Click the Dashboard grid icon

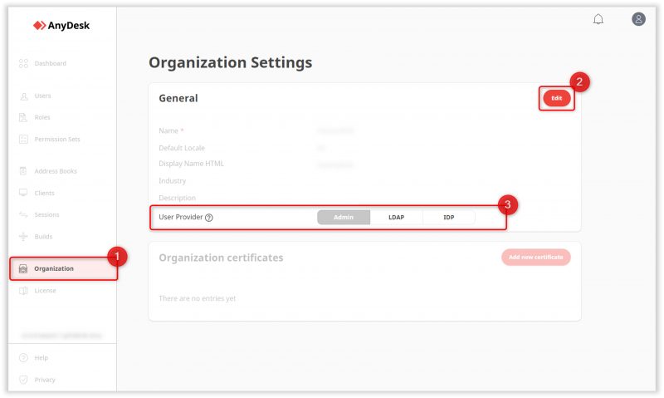tap(23, 64)
